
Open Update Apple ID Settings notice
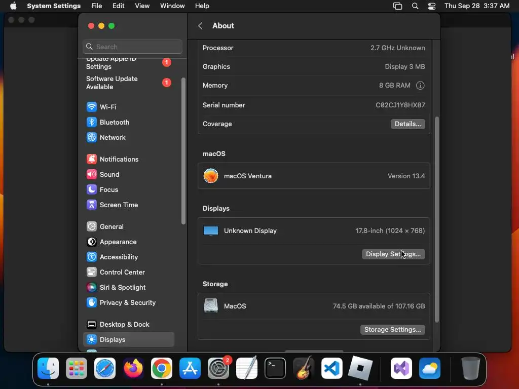[128, 62]
